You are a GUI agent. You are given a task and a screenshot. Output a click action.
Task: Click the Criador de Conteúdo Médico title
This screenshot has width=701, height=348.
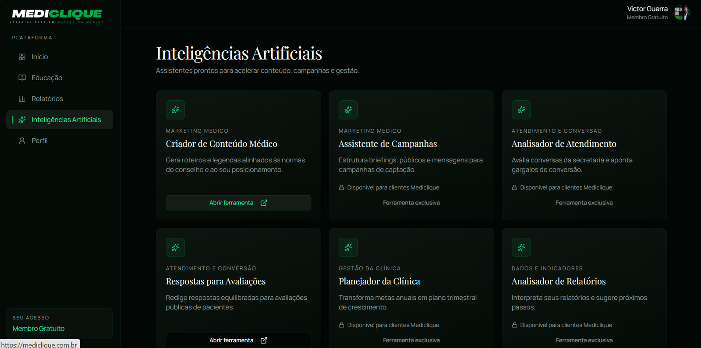point(221,144)
